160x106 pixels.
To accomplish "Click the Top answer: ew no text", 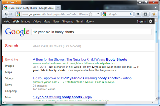I will pos(44,89).
